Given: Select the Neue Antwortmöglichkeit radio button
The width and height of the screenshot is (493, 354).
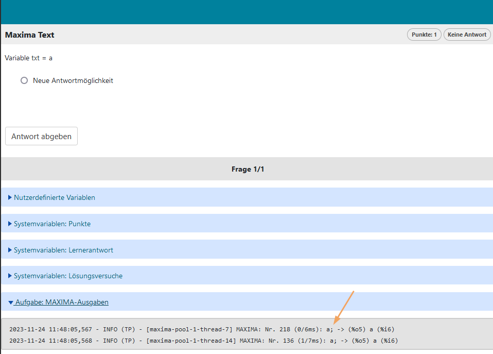Looking at the screenshot, I should pyautogui.click(x=24, y=80).
